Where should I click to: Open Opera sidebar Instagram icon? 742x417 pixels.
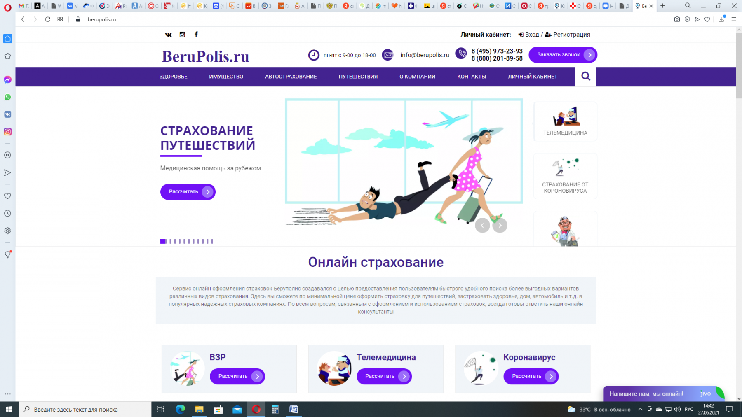7,132
